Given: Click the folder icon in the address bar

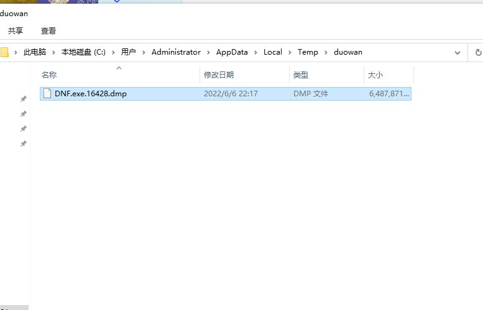Looking at the screenshot, I should [4, 52].
